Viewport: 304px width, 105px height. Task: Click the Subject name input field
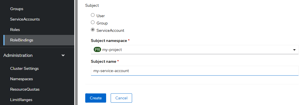[x=195, y=71]
